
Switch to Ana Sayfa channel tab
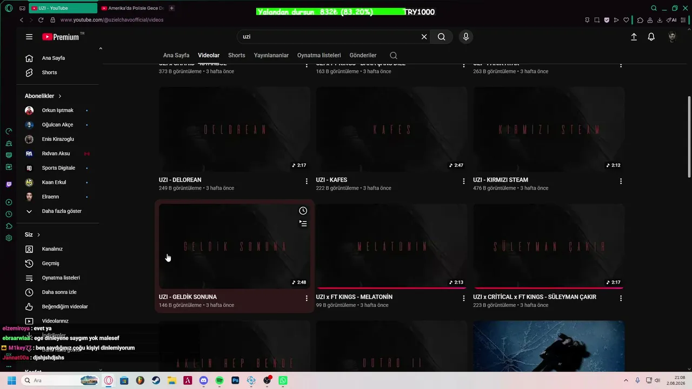pos(176,55)
